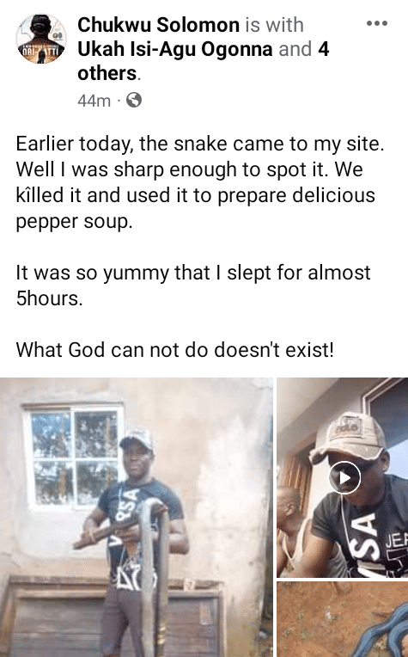408x657 pixels.
Task: Tap the window in the large photo
Action: click(x=74, y=456)
